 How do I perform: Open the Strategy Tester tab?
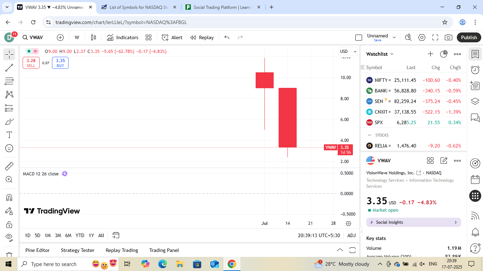(x=77, y=250)
